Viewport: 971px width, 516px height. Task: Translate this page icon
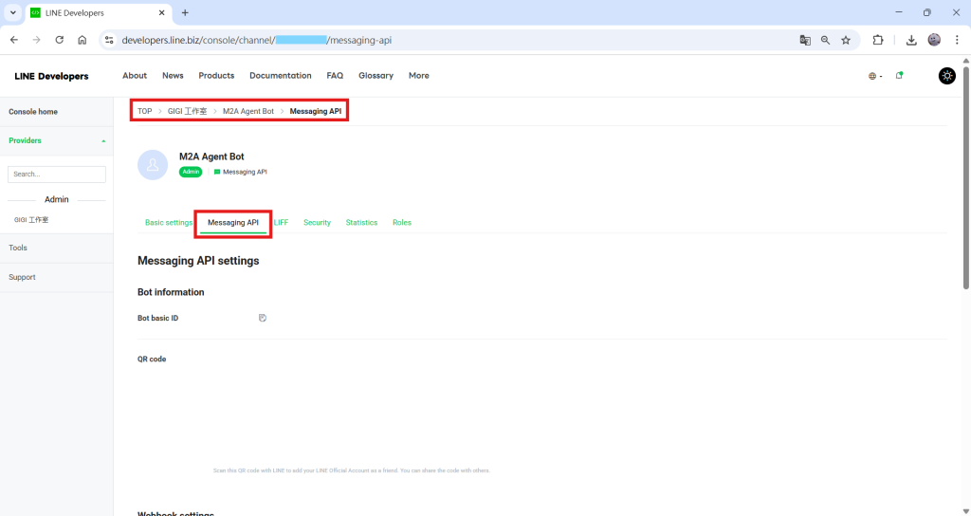[x=805, y=40]
